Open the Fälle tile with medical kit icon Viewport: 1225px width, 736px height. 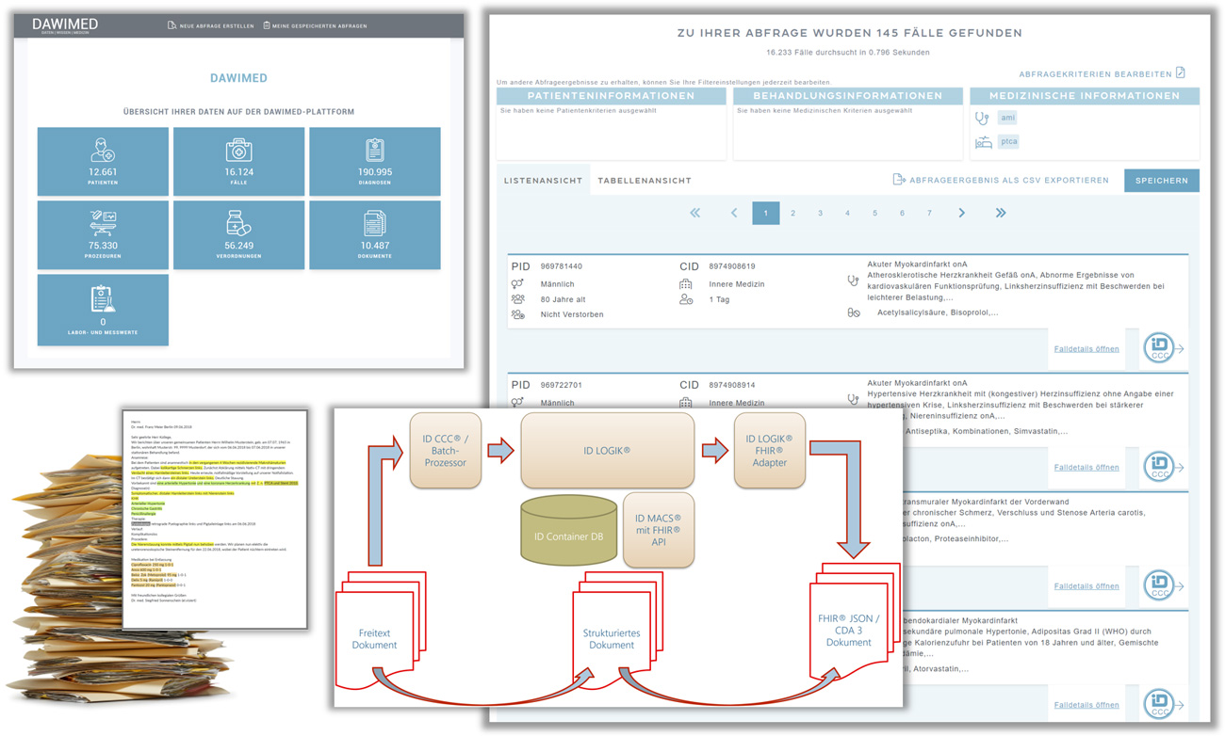coord(238,162)
